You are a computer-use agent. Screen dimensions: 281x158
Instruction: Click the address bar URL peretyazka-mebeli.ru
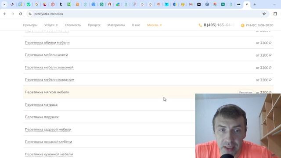click(49, 14)
